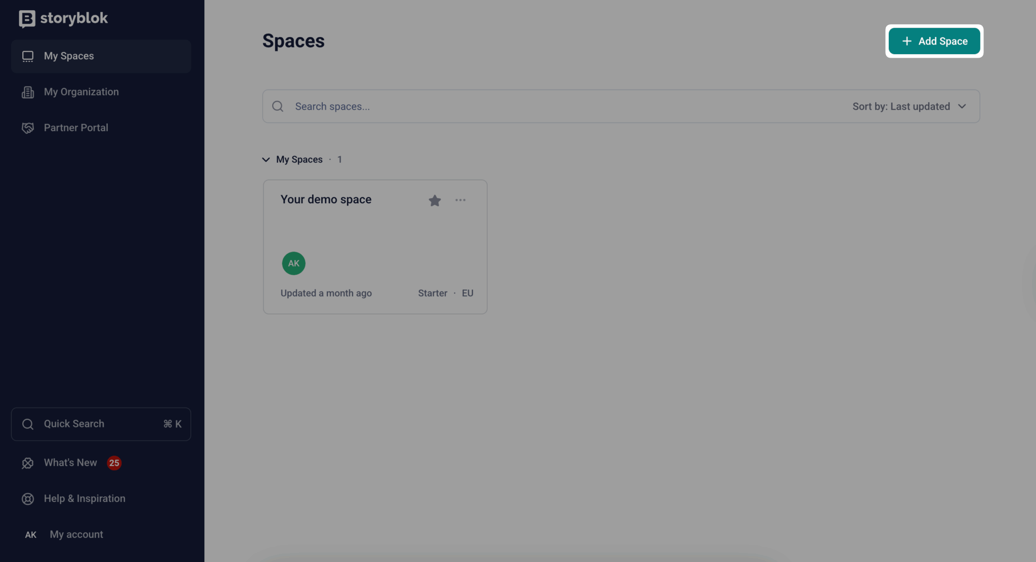Click the Add Space button
Screen dimensions: 1036x562
point(934,41)
